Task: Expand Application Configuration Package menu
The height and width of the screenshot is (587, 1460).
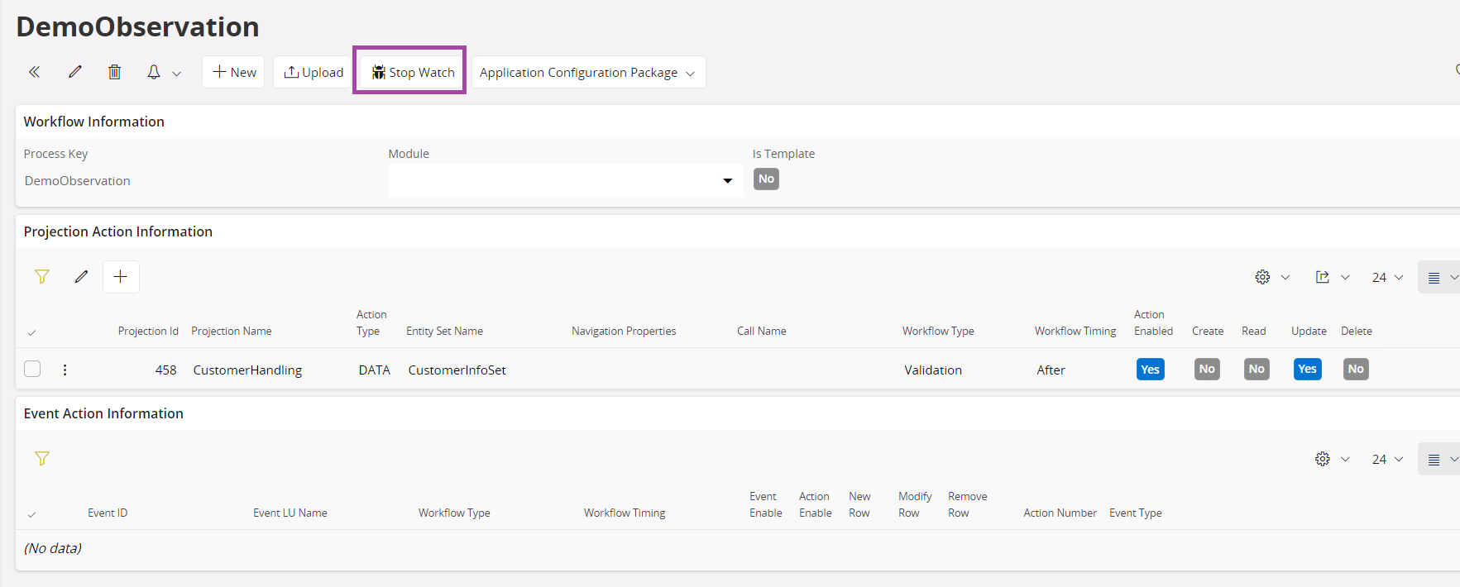Action: [x=587, y=73]
